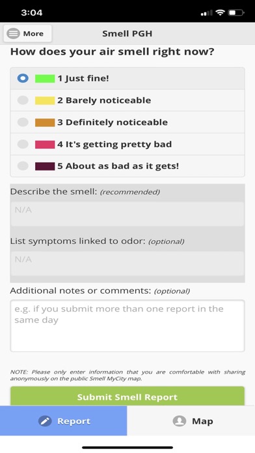Tap the pencil icon on Report tab
Screen dimensions: 255x453
coord(45,421)
